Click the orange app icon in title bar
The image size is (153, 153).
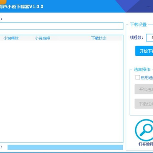pyautogui.click(x=3, y=2)
